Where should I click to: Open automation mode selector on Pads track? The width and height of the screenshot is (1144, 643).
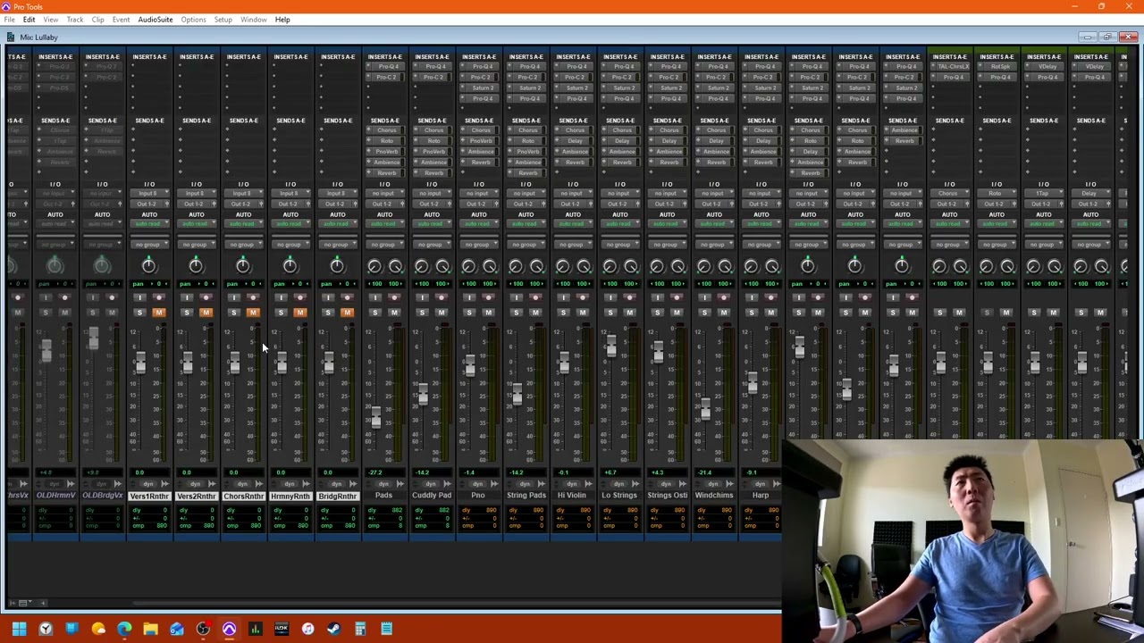(384, 224)
